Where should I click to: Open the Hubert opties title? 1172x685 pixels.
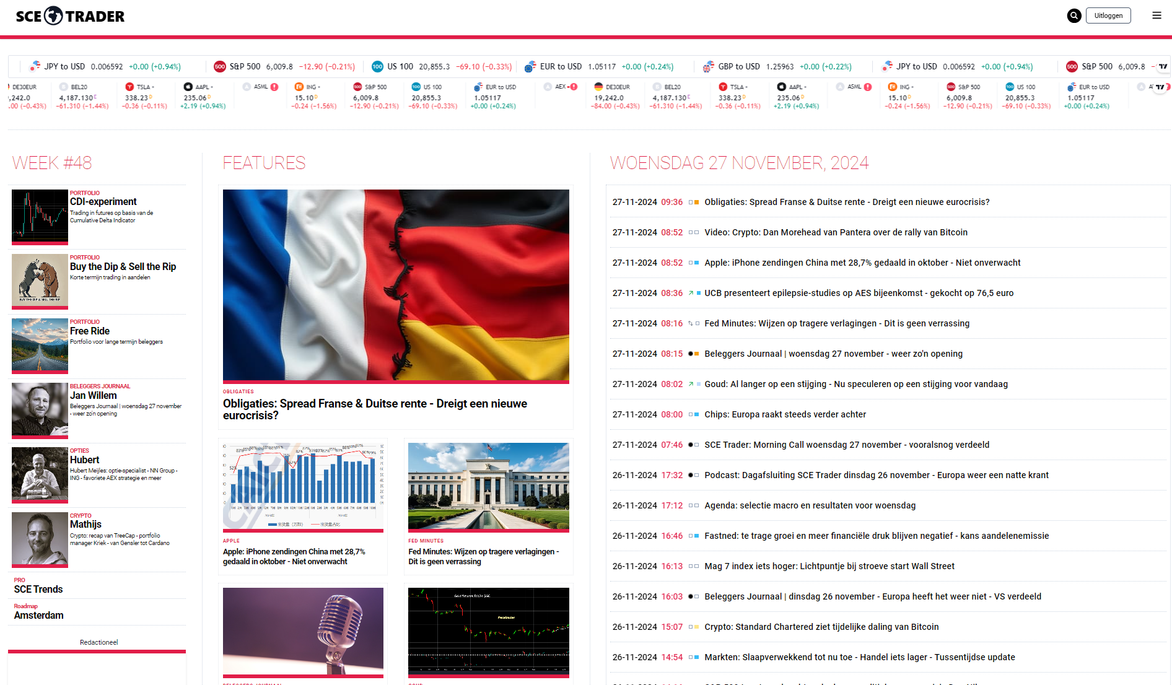tap(84, 460)
